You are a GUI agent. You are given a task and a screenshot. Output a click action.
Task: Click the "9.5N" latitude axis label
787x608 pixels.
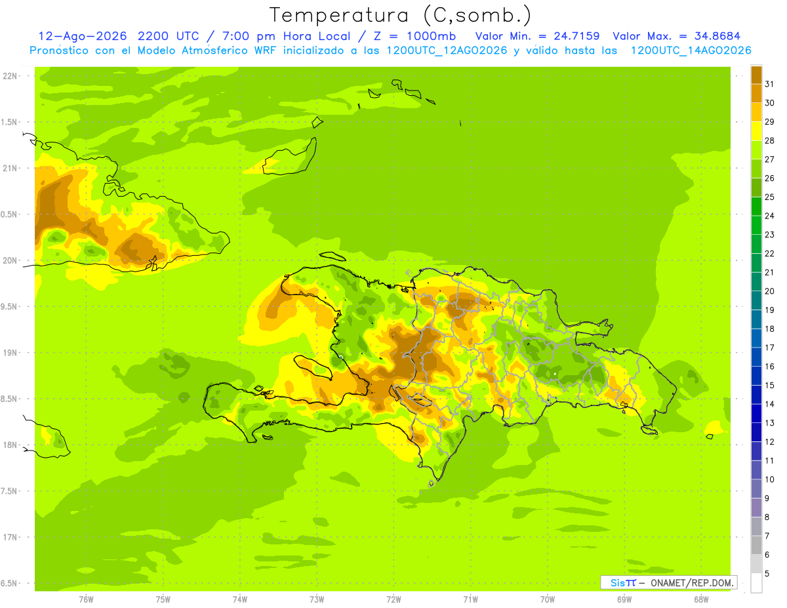[9, 306]
